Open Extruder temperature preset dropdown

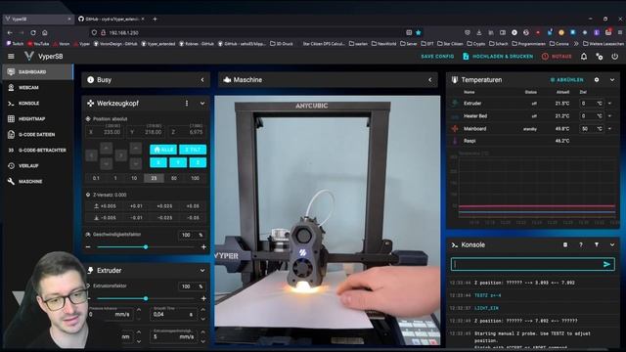coord(609,104)
